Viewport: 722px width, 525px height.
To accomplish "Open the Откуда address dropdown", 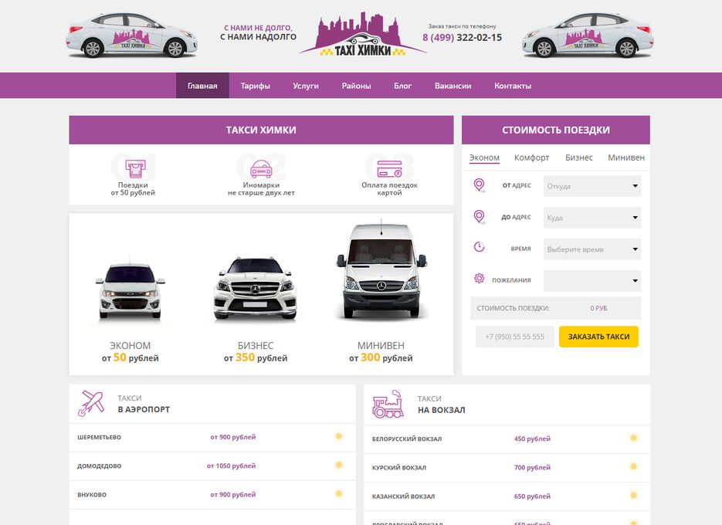I will pos(592,186).
